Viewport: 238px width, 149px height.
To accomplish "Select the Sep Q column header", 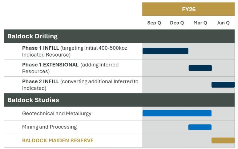I will pyautogui.click(x=154, y=23).
